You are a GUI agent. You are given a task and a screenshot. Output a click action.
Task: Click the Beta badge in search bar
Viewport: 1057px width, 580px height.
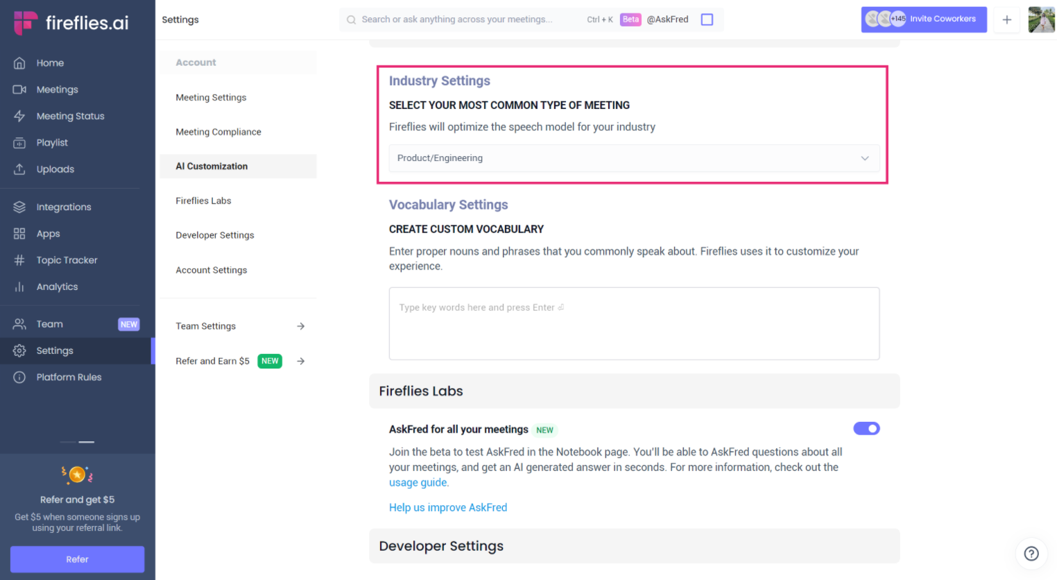[630, 19]
